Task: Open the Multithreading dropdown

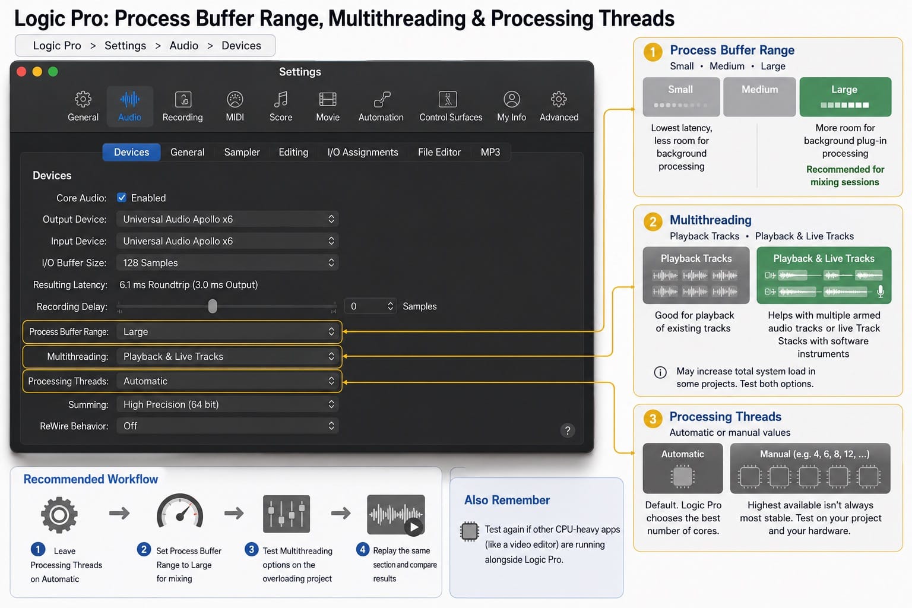Action: click(227, 356)
